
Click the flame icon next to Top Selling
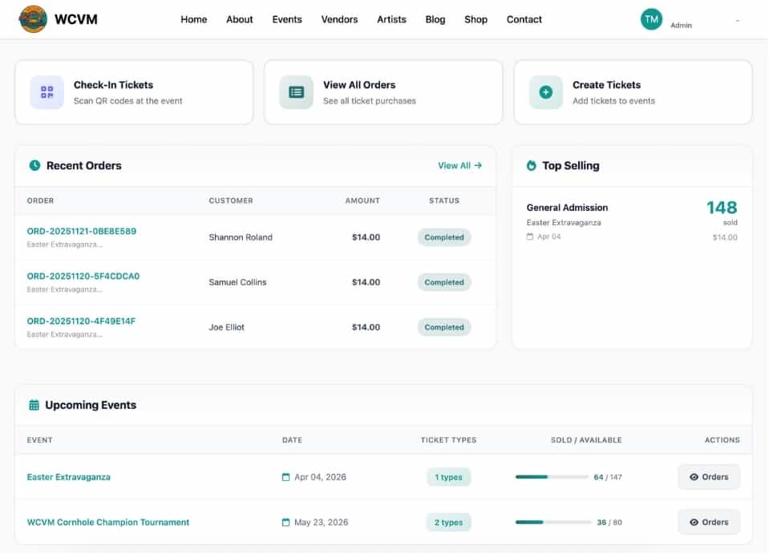pyautogui.click(x=529, y=165)
